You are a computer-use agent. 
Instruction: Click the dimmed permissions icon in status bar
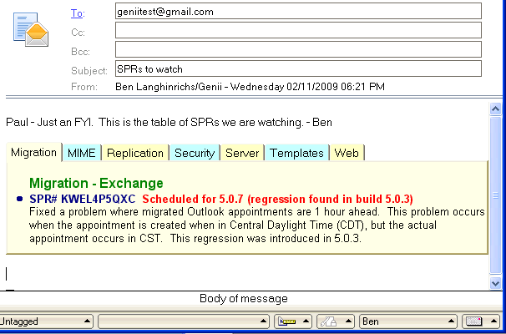328,321
